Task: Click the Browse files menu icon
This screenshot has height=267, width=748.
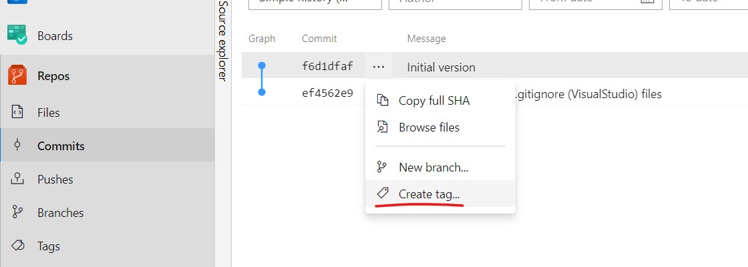Action: (383, 127)
